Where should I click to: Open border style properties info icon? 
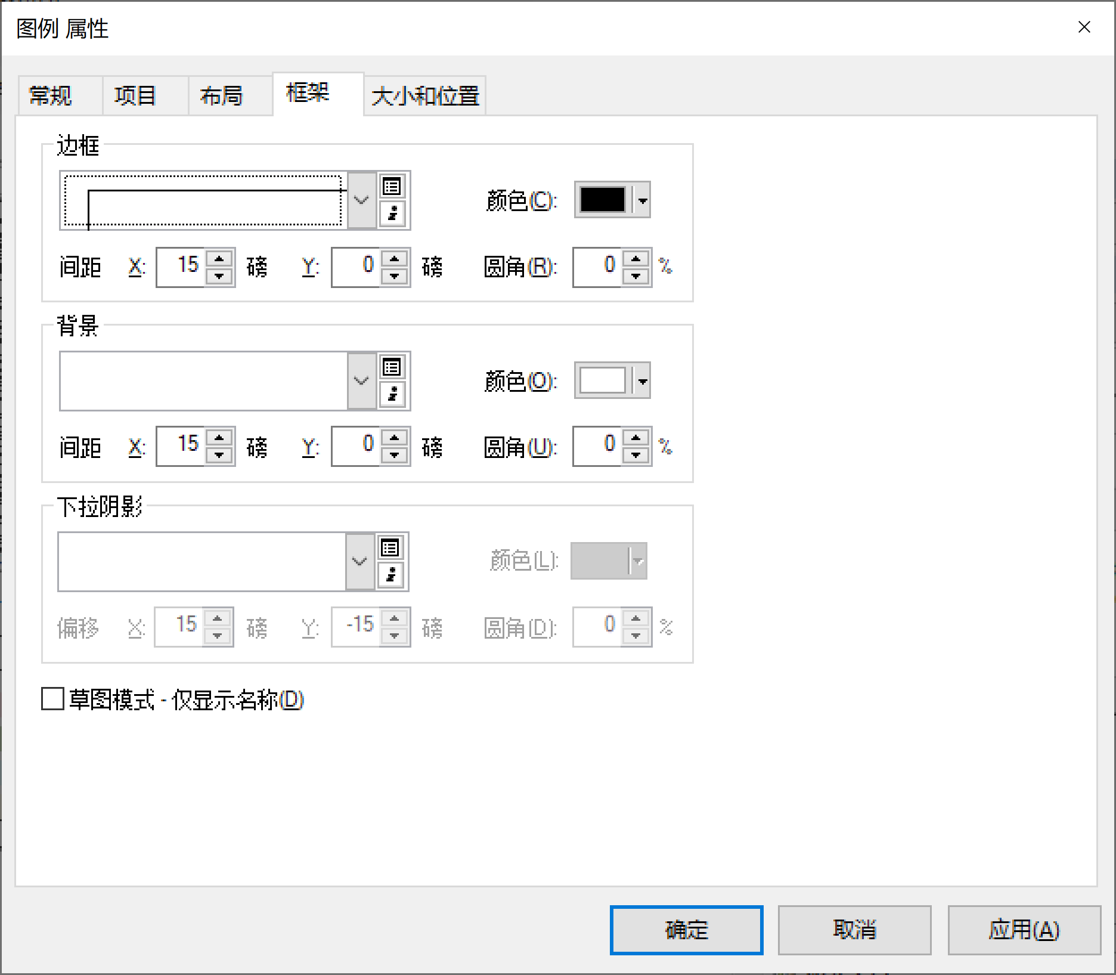[x=392, y=214]
